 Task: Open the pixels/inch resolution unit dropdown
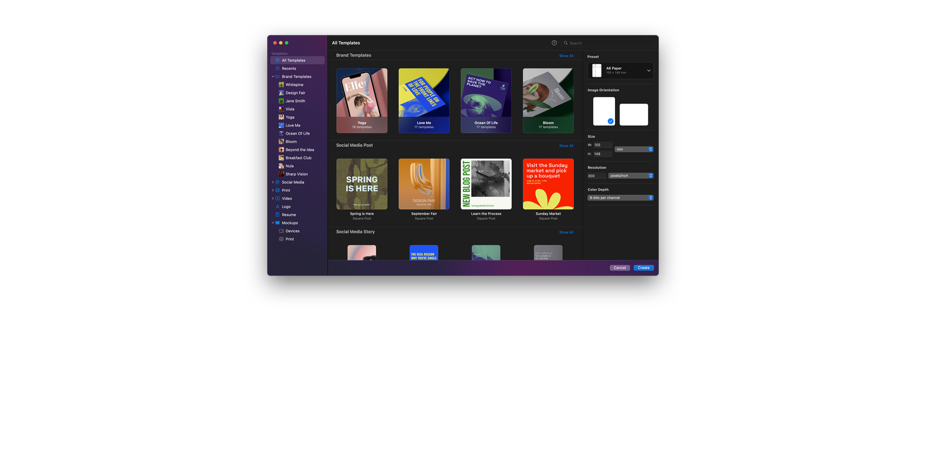(x=631, y=176)
